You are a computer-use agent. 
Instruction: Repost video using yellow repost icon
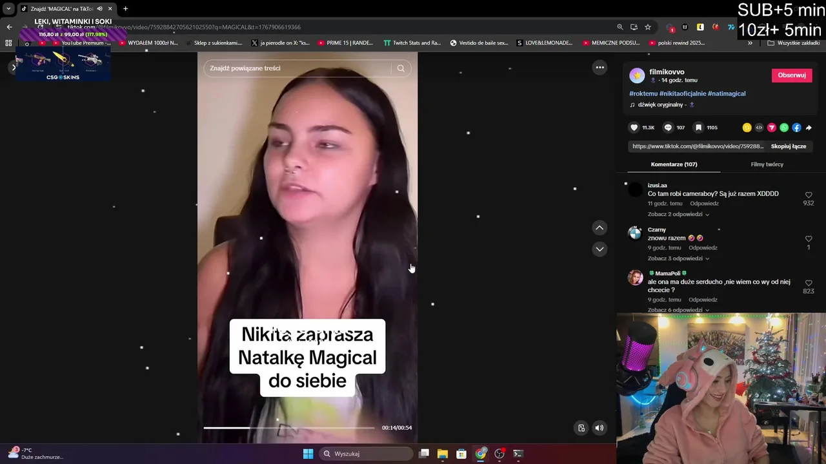[x=747, y=128]
